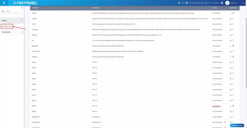The height and width of the screenshot is (128, 247).
Task: Click the Статус column header
Action: coord(214,8)
